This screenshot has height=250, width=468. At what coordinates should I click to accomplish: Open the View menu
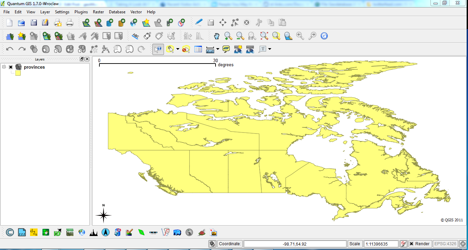(31, 12)
